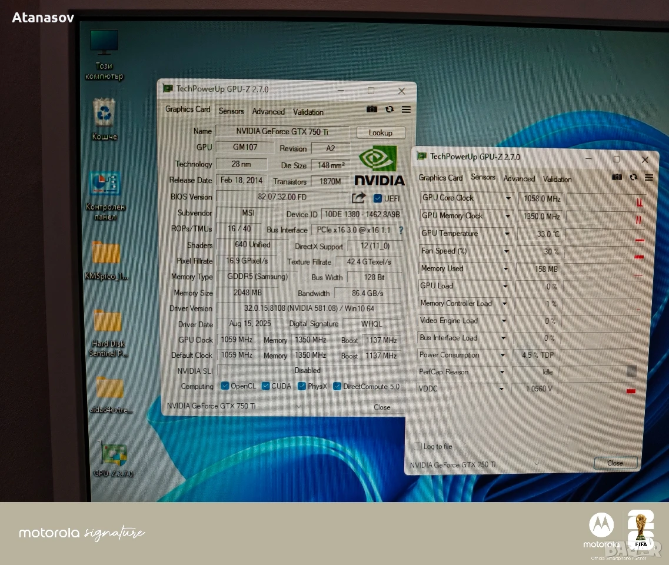Viewport: 669px width, 565px height.
Task: Expand the GPU Temperature sensor dropdown
Action: [507, 234]
